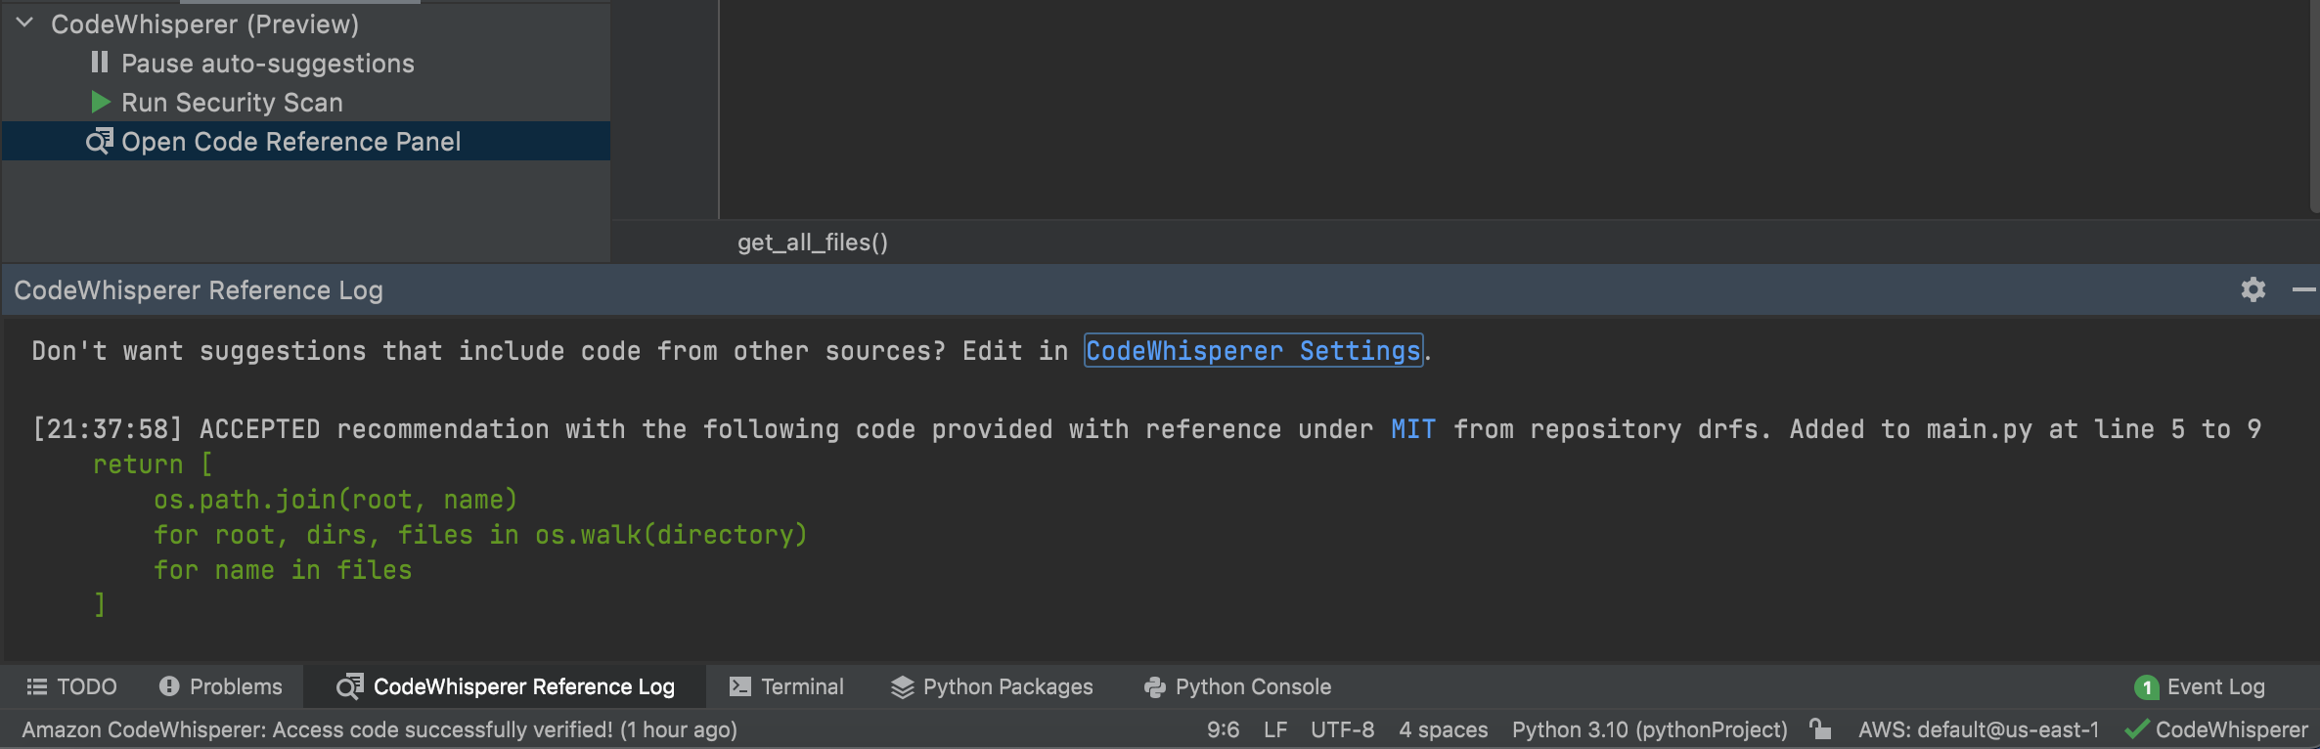Click the pause icon beside Pause auto-suggestions

click(x=99, y=63)
